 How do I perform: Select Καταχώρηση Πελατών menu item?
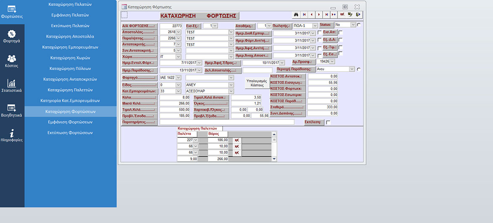(x=70, y=5)
